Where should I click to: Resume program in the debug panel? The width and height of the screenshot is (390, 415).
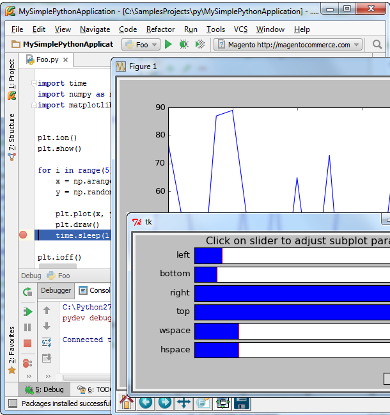pos(27,311)
